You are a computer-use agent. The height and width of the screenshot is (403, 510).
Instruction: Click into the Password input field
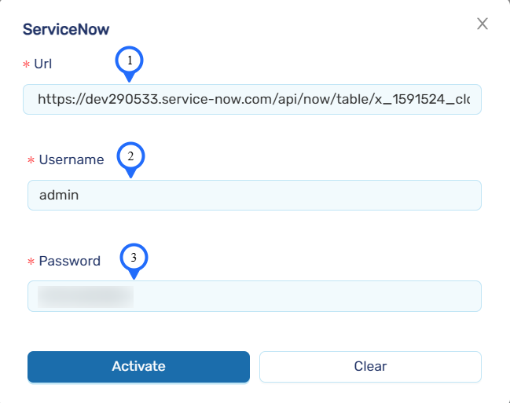click(x=255, y=296)
